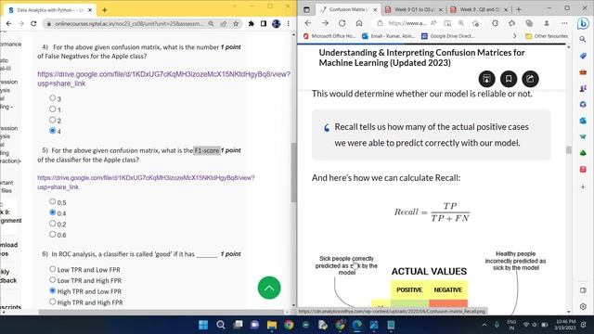
Task: Select Data Analytics with Python Chrome tab
Action: coord(49,10)
